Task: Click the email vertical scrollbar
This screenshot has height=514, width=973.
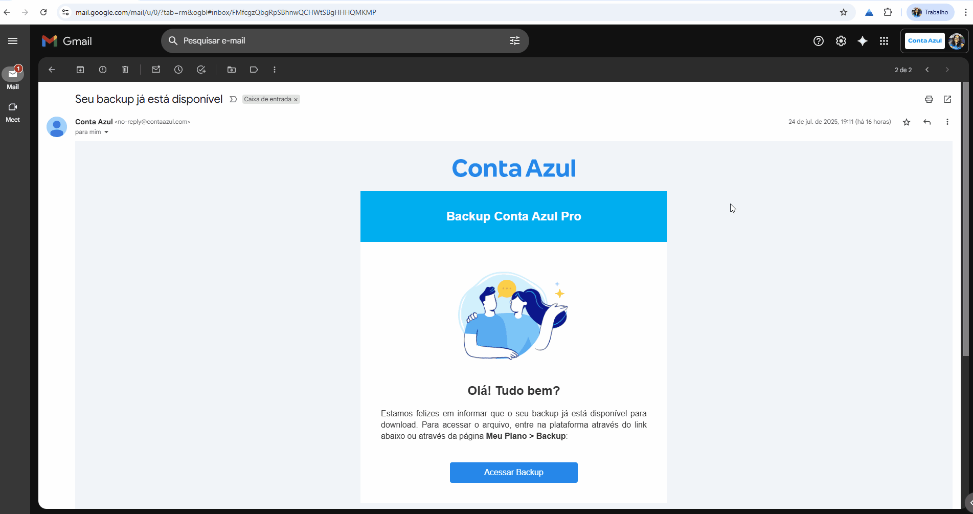Action: [966, 219]
